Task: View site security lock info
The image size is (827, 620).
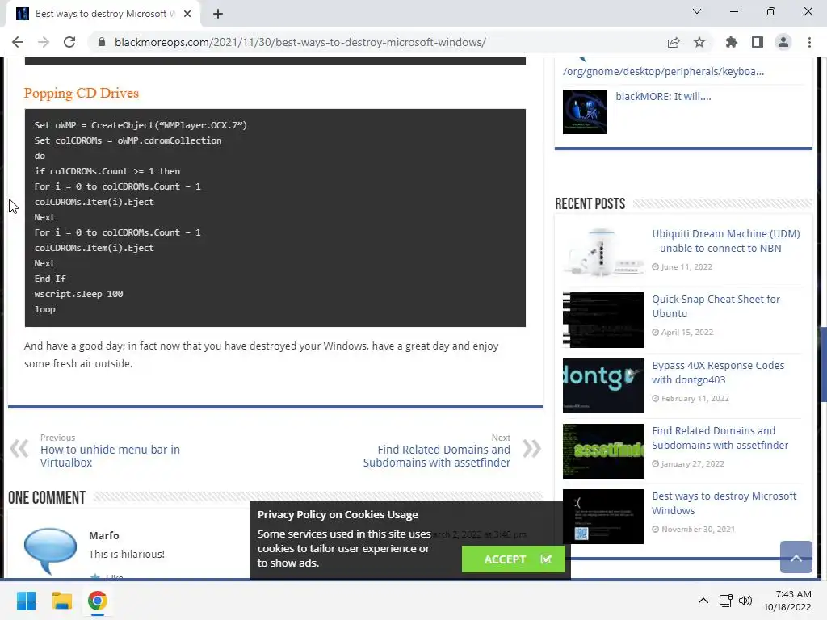Action: [102, 42]
